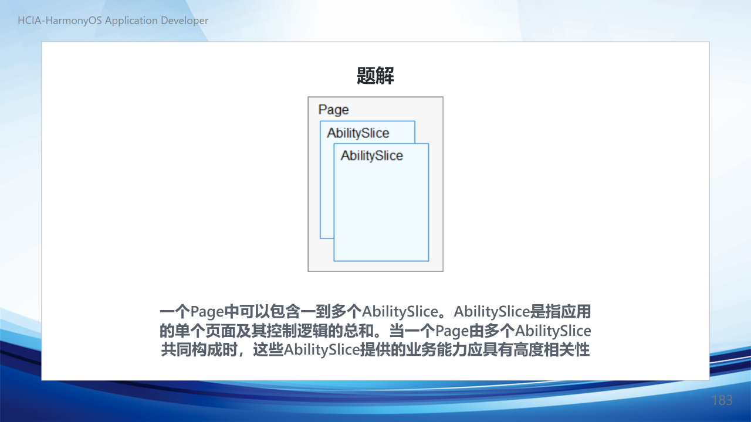
Task: Click the 题解 slide title
Action: coord(375,76)
